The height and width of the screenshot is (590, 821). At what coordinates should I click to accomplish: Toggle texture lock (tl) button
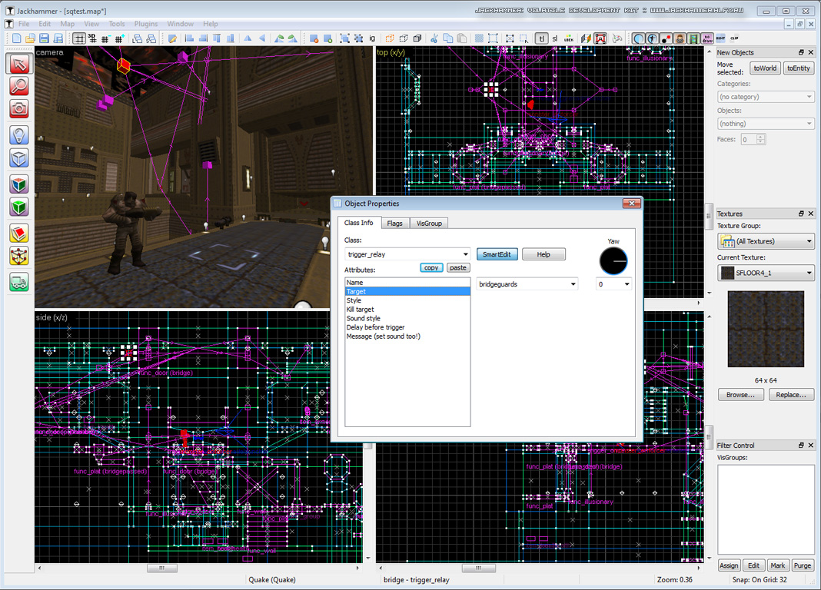click(541, 38)
